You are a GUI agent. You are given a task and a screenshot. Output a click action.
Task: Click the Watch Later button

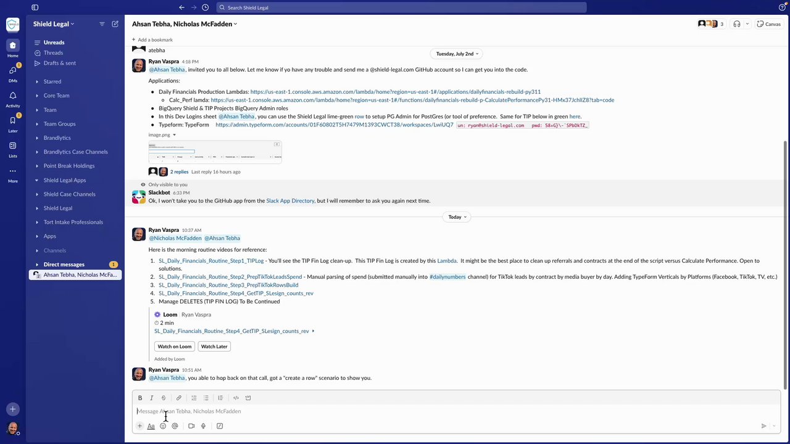click(214, 347)
